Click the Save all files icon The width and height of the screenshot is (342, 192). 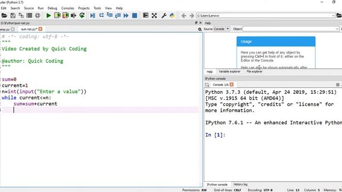pos(21,15)
